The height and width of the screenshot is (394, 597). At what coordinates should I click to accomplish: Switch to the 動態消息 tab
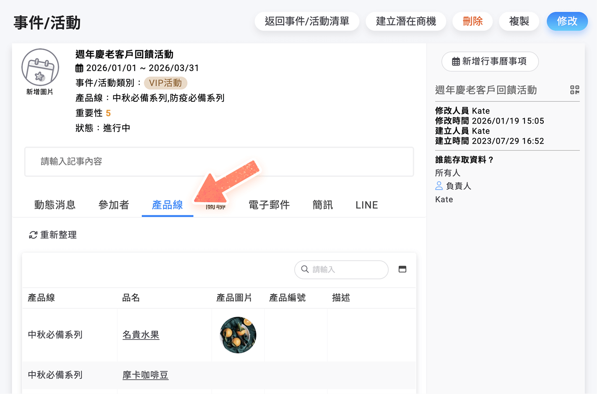pyautogui.click(x=55, y=205)
